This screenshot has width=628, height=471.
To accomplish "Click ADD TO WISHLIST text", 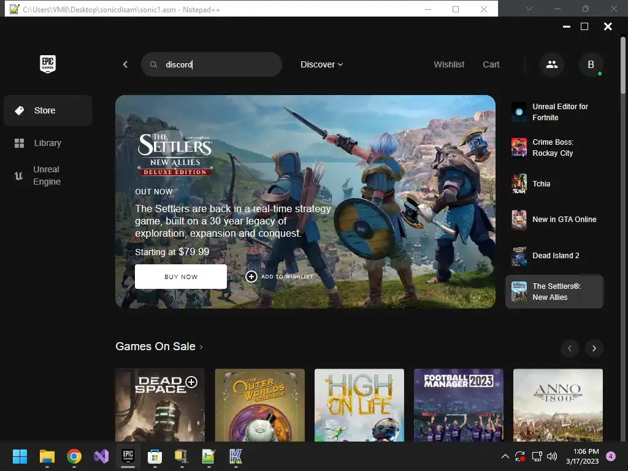I will coord(287,277).
